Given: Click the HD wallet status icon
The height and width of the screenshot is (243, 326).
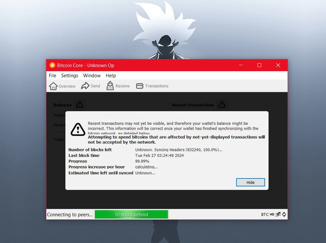Looking at the screenshot, I should tap(272, 214).
